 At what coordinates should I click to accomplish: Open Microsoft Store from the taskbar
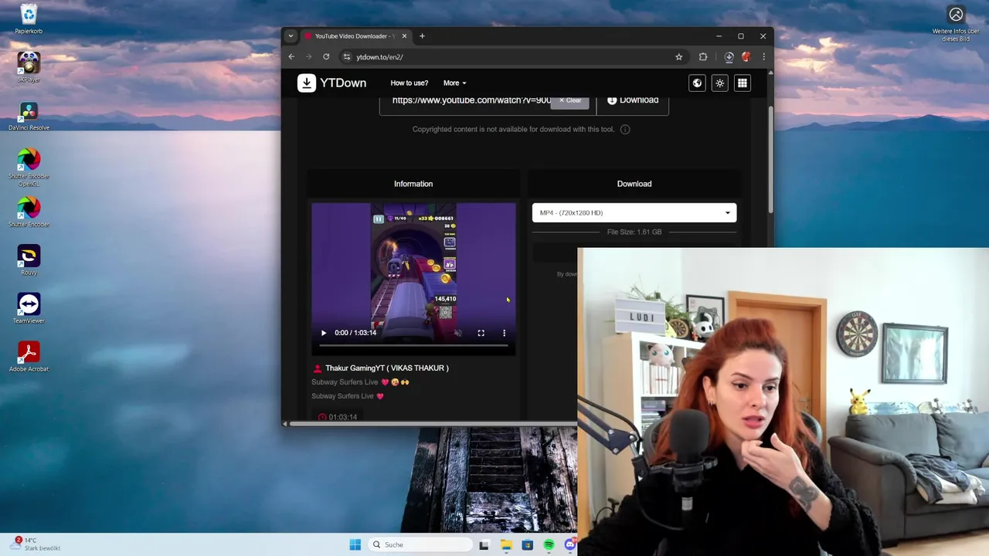coord(528,544)
